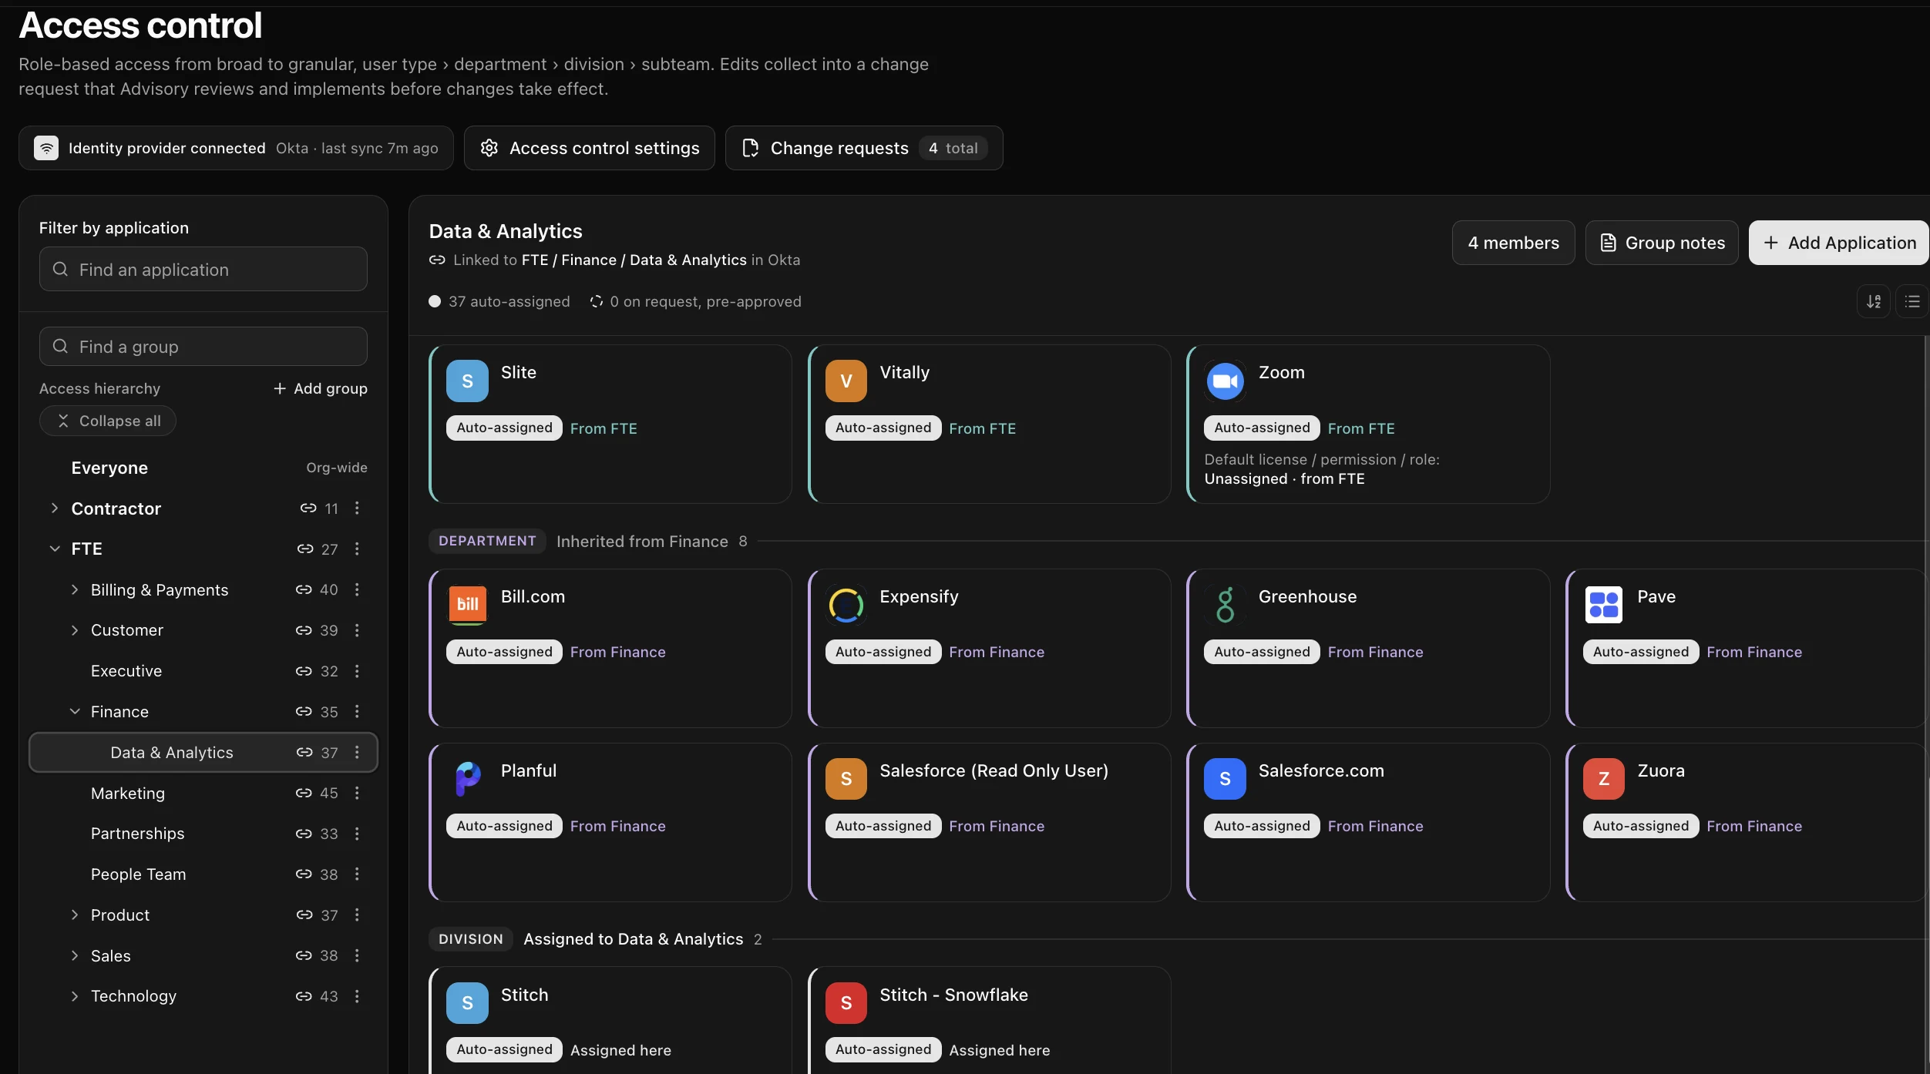View the 4 members button
This screenshot has width=1930, height=1074.
tap(1513, 243)
